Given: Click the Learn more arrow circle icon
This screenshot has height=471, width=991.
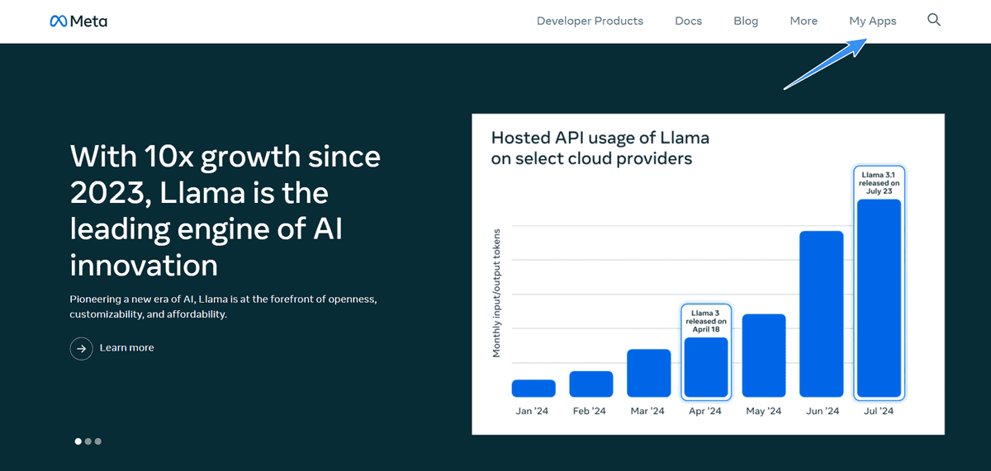Looking at the screenshot, I should coord(81,349).
